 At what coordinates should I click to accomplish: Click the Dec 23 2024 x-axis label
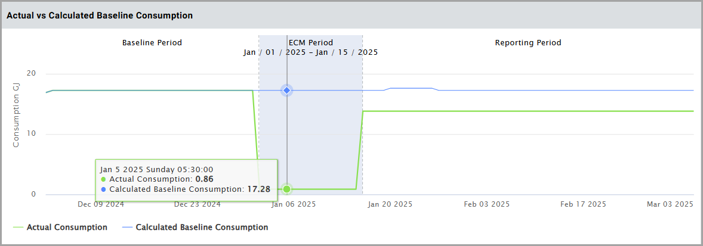coord(197,204)
